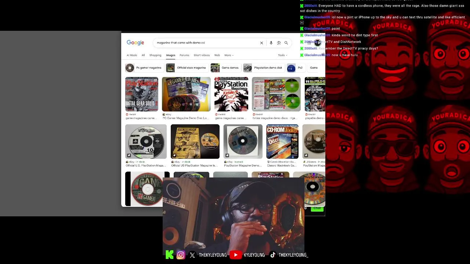The width and height of the screenshot is (470, 264).
Task: Open the CD-ROM Today magazine image
Action: [x=282, y=142]
